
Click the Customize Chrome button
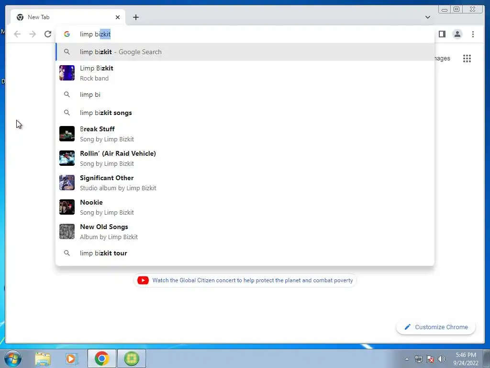(x=436, y=327)
